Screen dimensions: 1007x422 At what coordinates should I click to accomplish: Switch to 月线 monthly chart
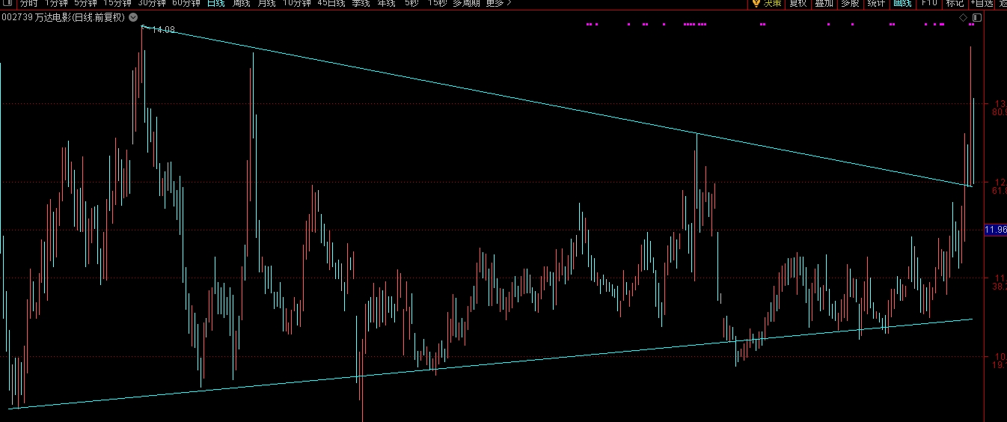[266, 3]
